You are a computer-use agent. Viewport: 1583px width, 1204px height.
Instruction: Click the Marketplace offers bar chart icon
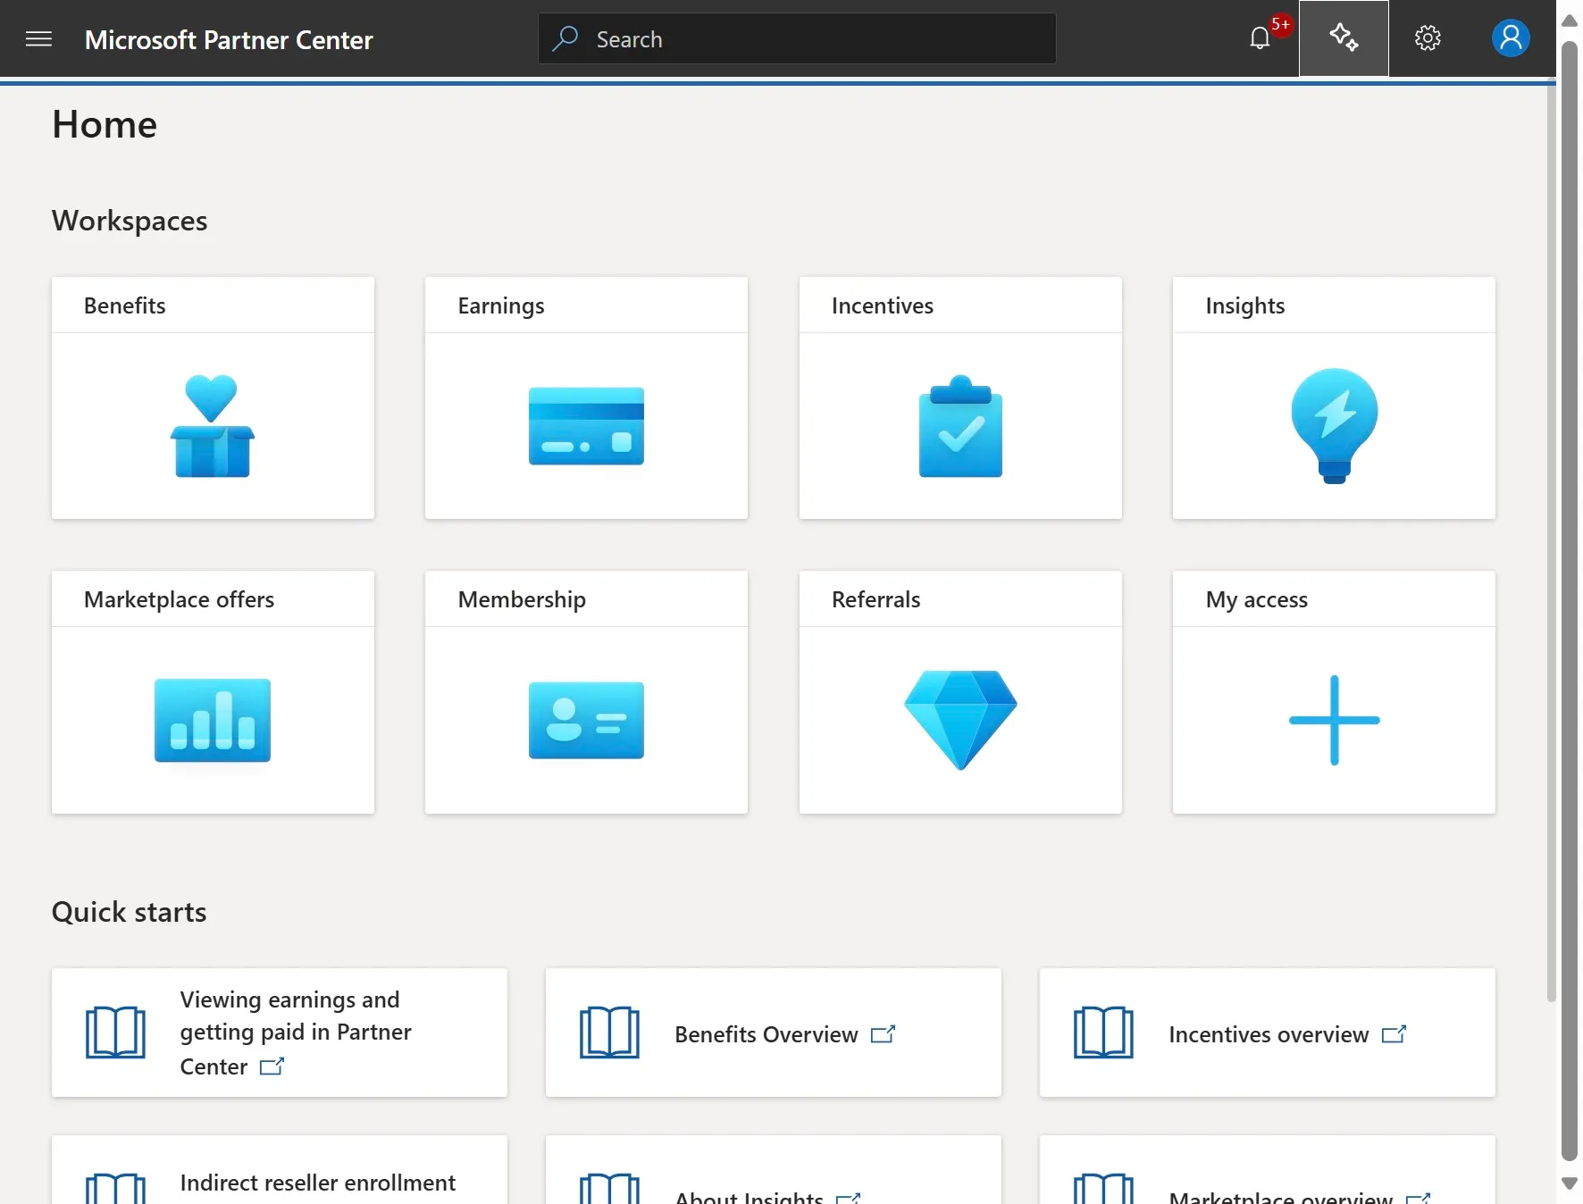click(x=213, y=720)
